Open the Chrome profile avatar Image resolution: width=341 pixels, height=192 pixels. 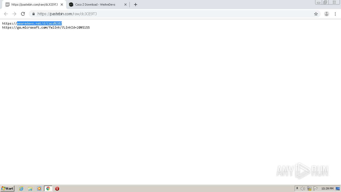327,14
